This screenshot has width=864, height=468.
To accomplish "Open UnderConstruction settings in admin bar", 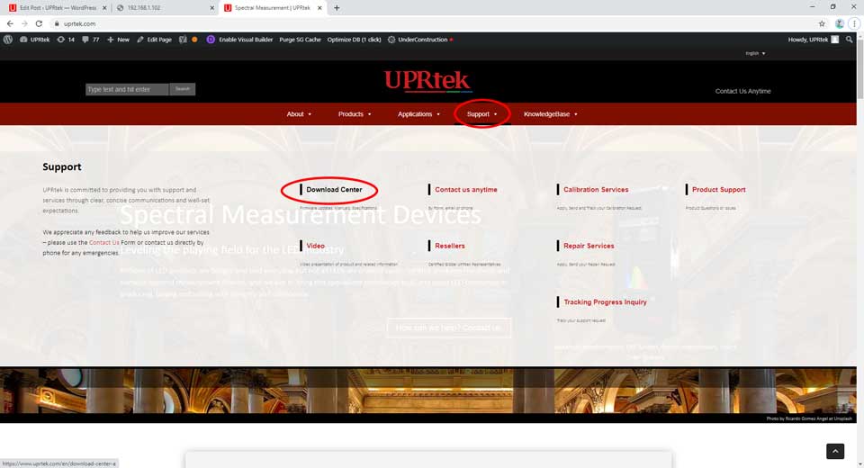I will 420,40.
